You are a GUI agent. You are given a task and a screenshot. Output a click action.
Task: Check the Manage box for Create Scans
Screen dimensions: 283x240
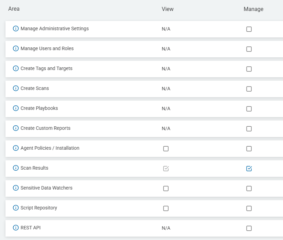tap(249, 89)
